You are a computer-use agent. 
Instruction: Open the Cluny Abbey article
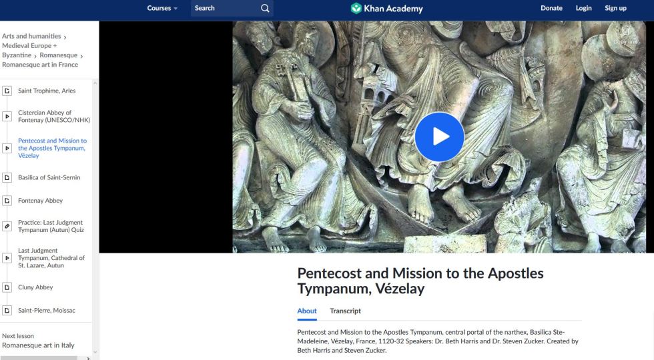[x=35, y=287]
